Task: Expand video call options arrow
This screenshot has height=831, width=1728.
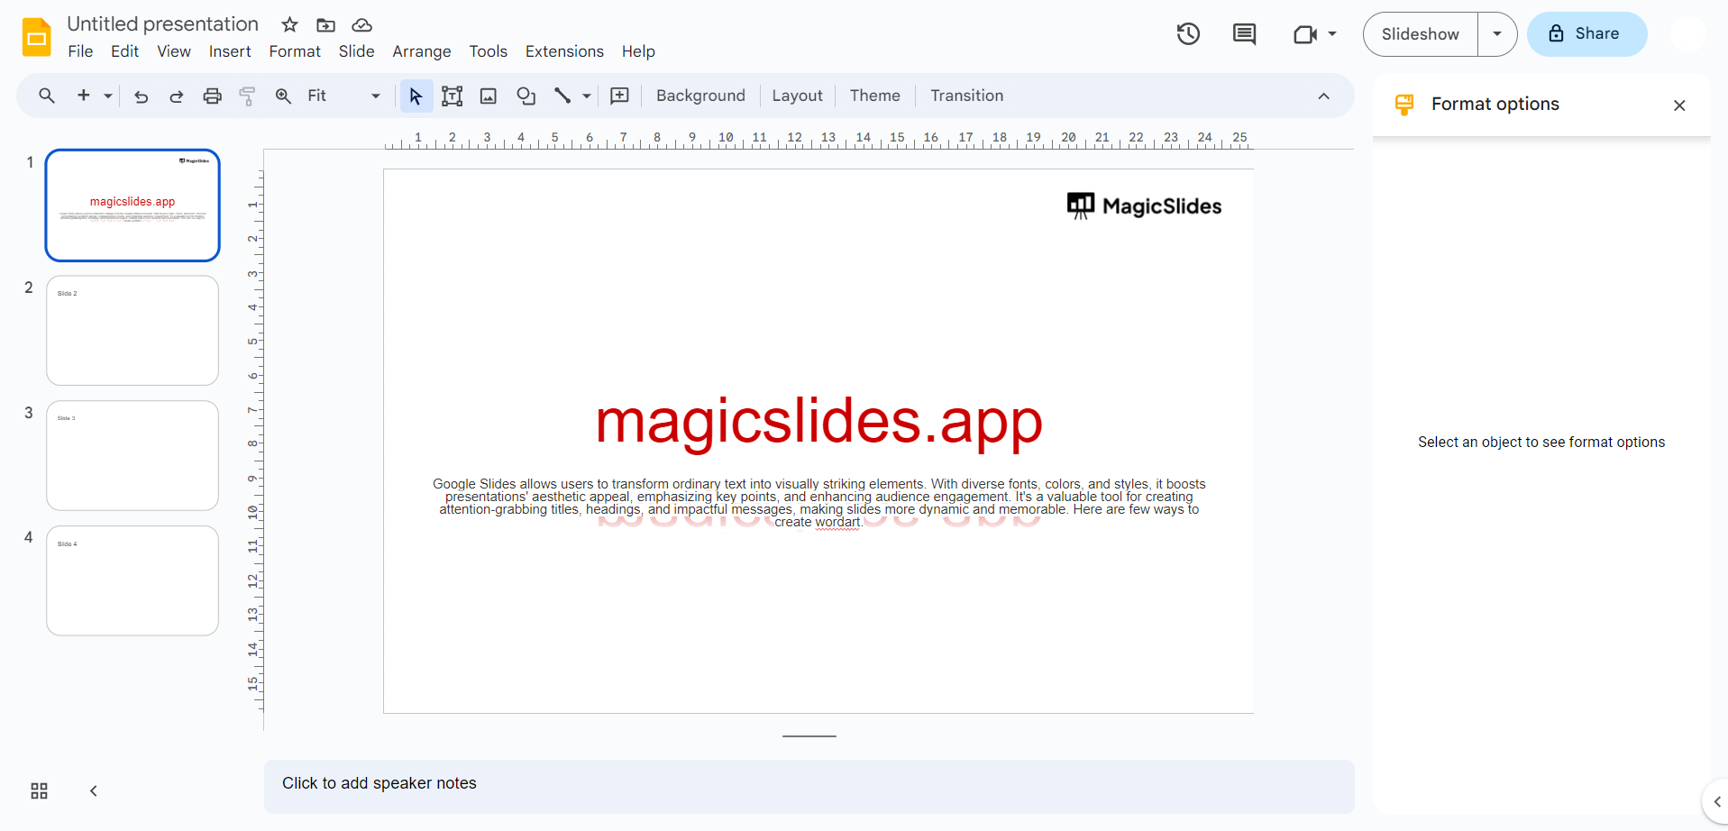Action: [x=1331, y=34]
